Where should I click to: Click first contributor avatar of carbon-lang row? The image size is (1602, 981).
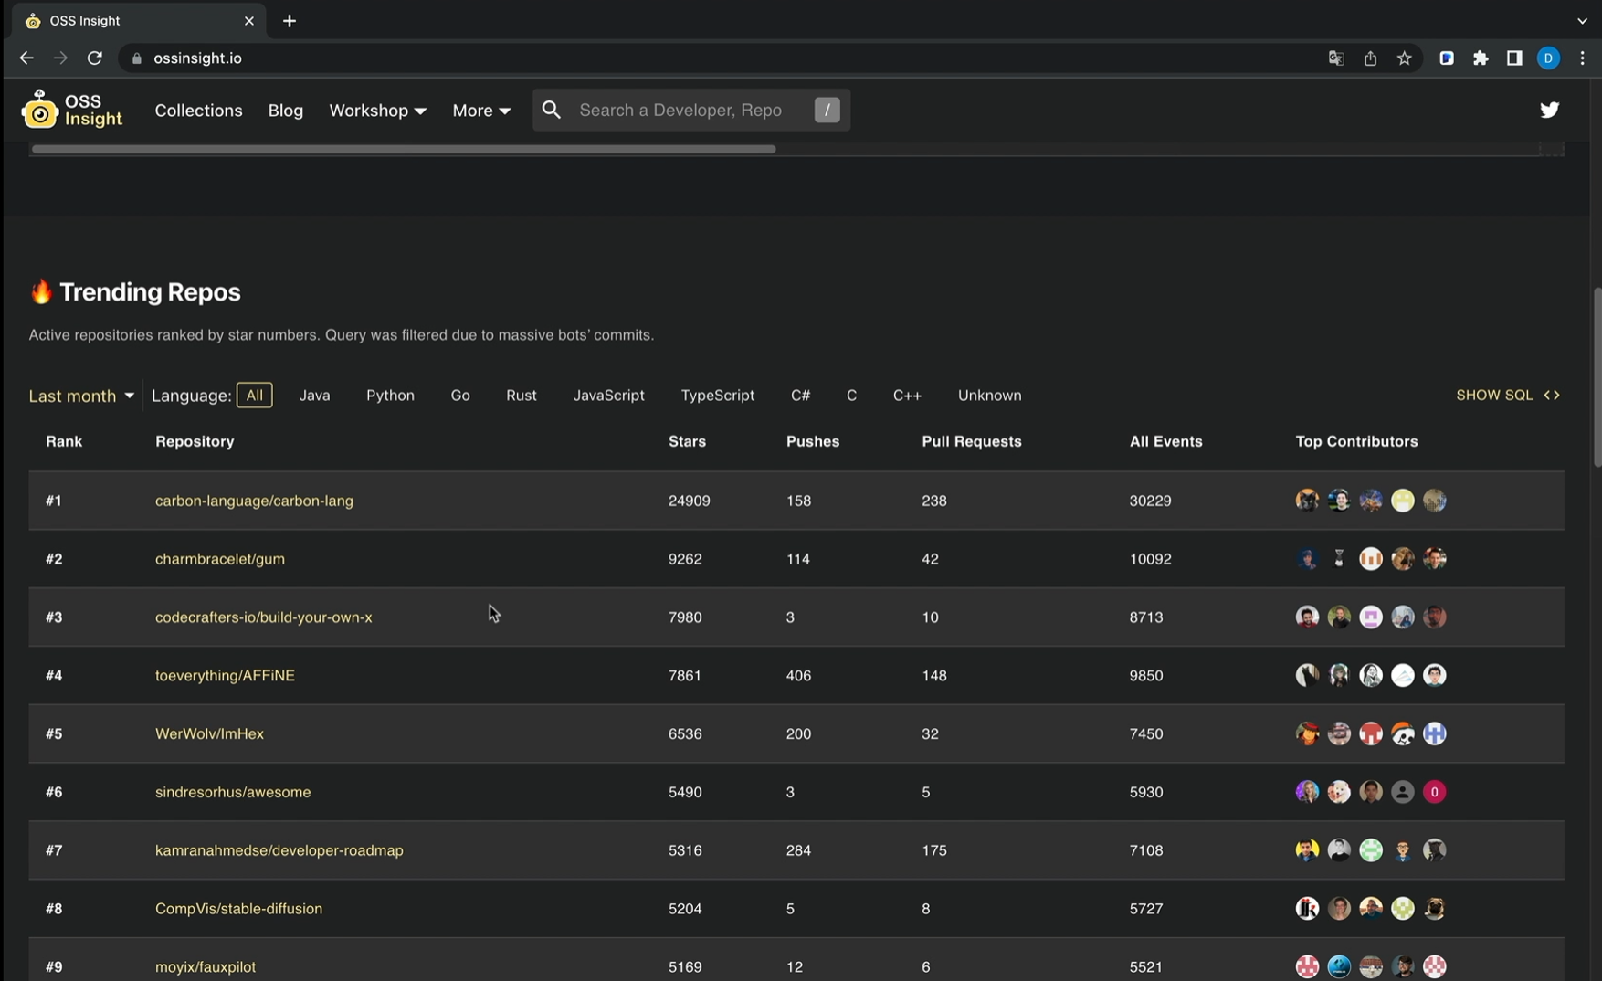click(1307, 501)
